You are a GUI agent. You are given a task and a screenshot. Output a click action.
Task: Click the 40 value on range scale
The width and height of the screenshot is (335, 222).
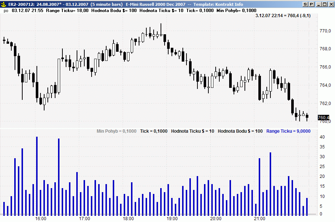pyautogui.click(x=322, y=137)
